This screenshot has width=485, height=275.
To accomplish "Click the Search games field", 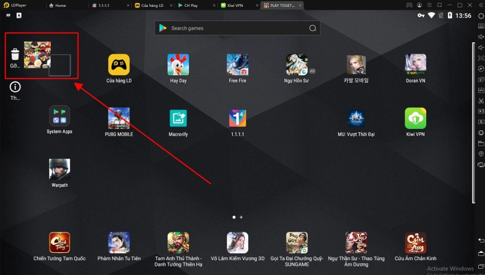I will 237,28.
